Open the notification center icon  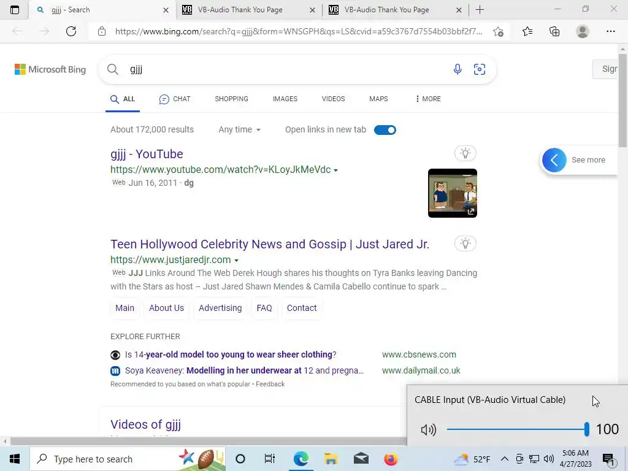tap(608, 459)
